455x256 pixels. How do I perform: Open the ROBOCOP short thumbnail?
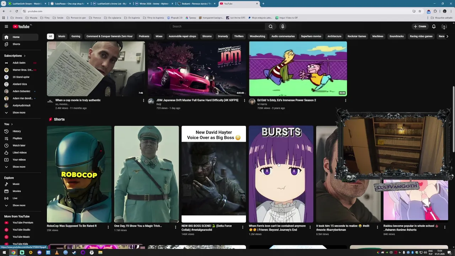click(x=79, y=174)
